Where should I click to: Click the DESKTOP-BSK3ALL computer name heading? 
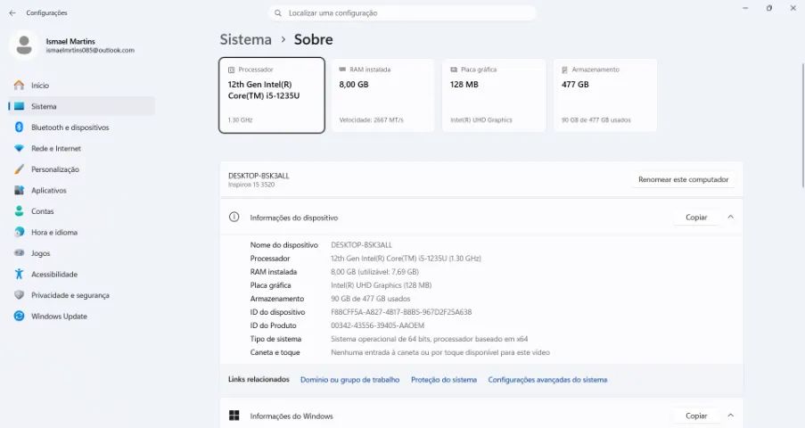click(259, 176)
